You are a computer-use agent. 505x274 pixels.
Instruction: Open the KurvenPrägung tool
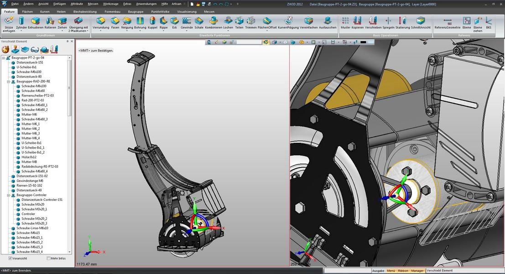pyautogui.click(x=288, y=23)
